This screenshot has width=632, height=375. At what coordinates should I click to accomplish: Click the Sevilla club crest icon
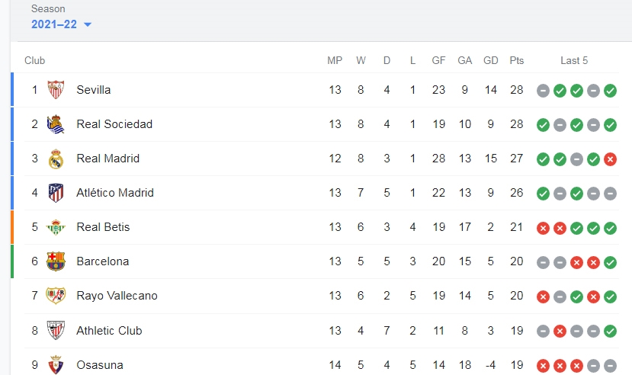(56, 89)
